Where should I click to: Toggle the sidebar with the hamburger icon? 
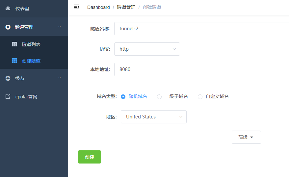[76, 7]
